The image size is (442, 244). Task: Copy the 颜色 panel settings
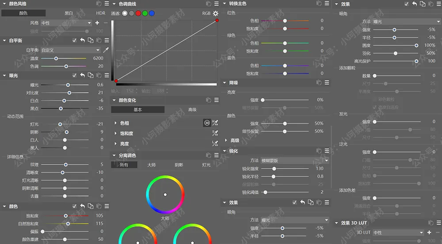pos(91,206)
